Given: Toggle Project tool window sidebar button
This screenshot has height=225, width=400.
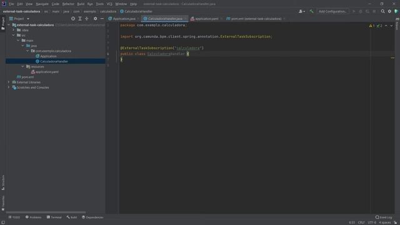Looking at the screenshot, I should pyautogui.click(x=2, y=23).
